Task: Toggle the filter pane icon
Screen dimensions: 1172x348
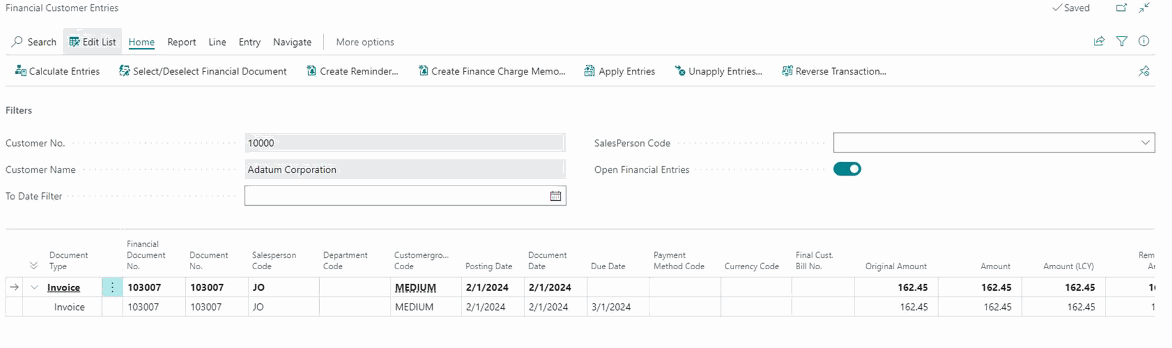Action: (1122, 42)
